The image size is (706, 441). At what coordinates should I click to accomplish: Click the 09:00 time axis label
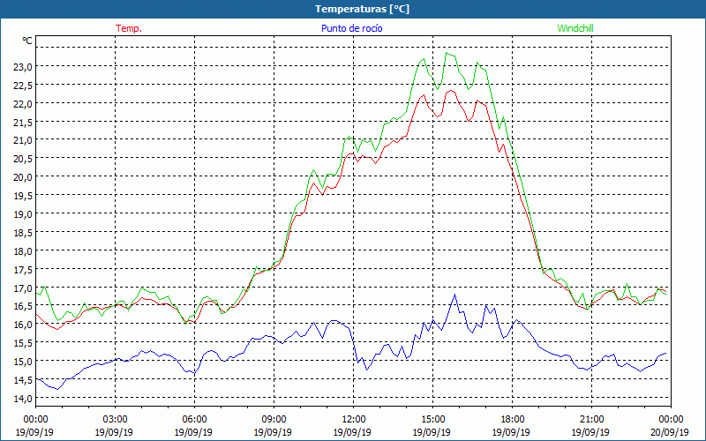tap(274, 420)
